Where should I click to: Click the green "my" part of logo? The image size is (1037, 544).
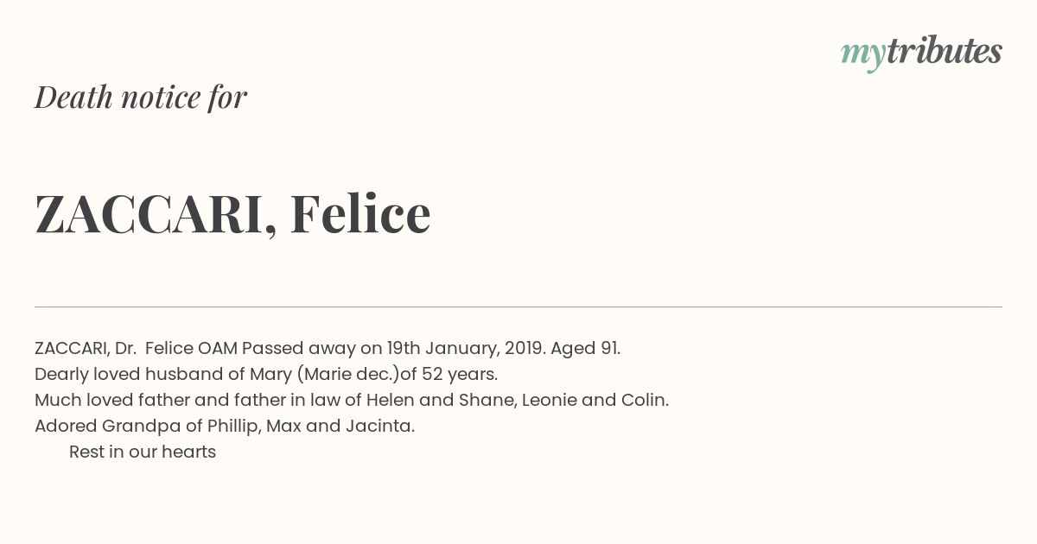(863, 55)
